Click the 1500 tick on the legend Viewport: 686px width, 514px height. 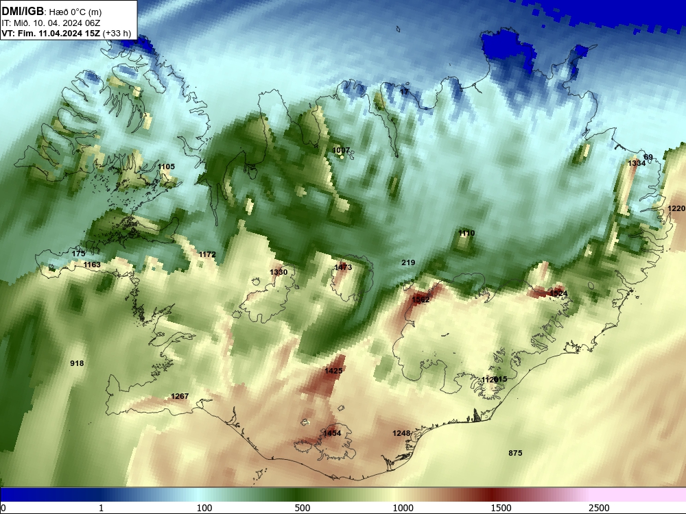click(x=501, y=507)
